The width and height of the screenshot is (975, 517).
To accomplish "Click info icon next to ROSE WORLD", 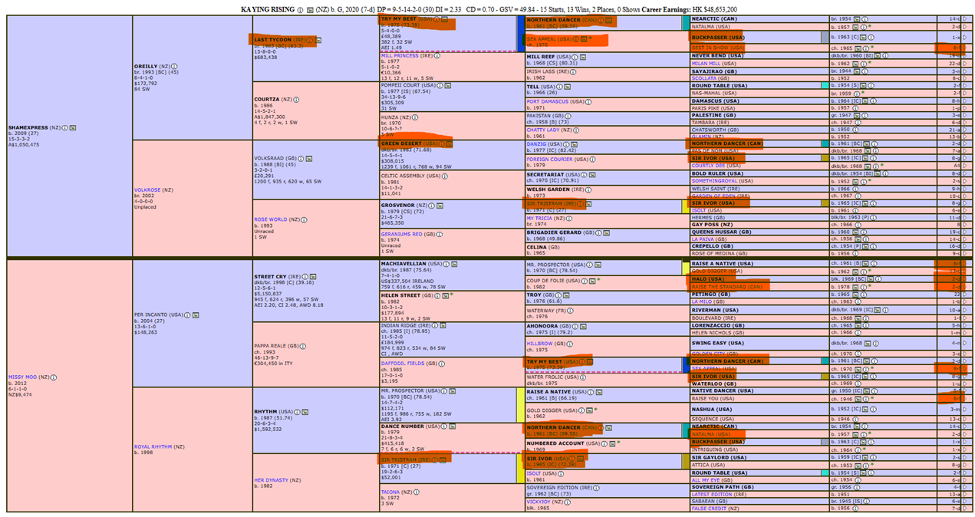I will pyautogui.click(x=305, y=219).
